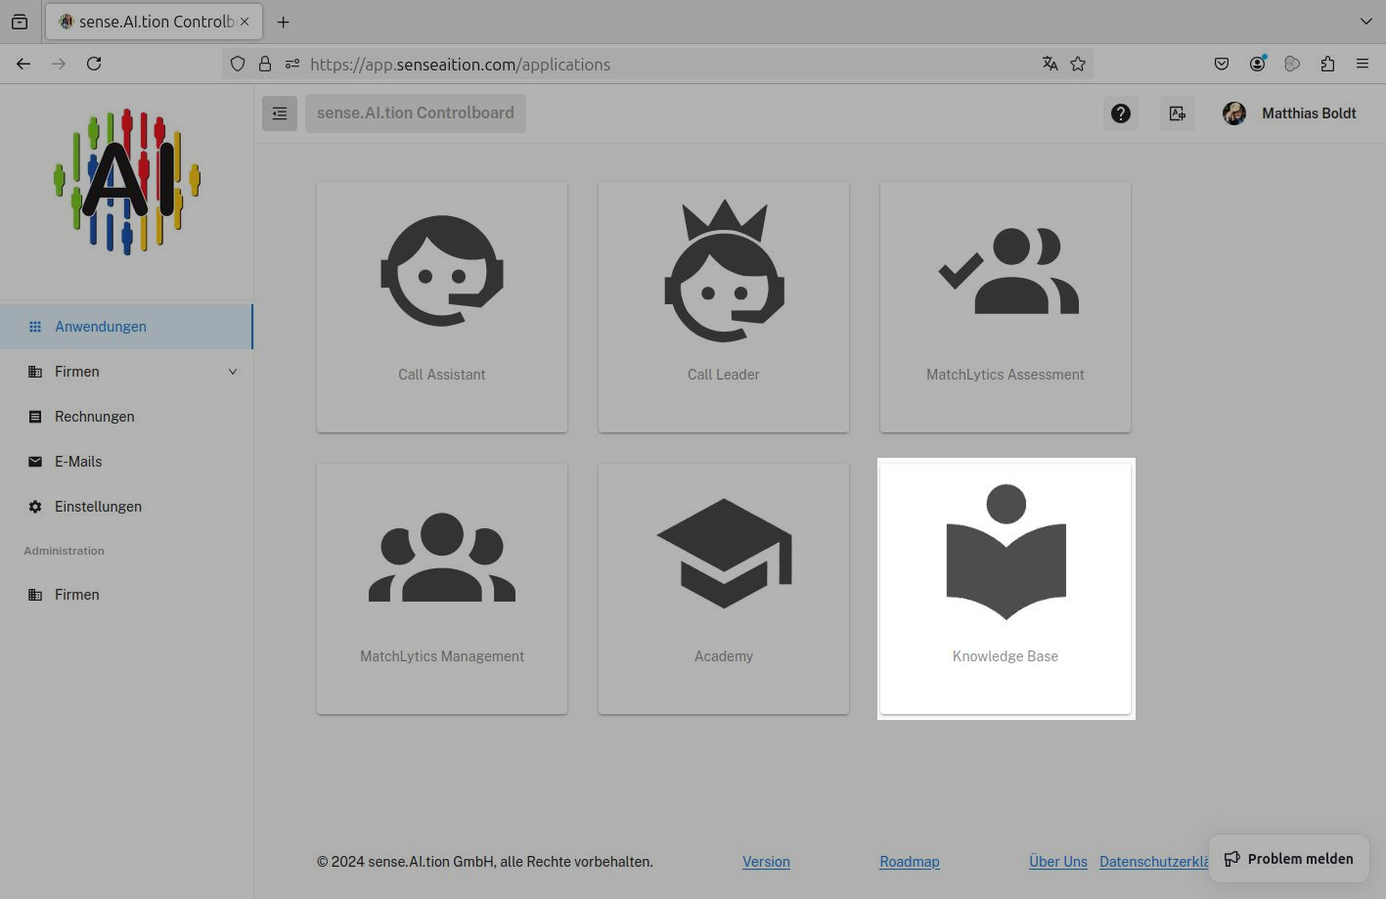Image resolution: width=1386 pixels, height=899 pixels.
Task: Close the sense.AI.tion Controlboard tab
Action: coord(245,22)
